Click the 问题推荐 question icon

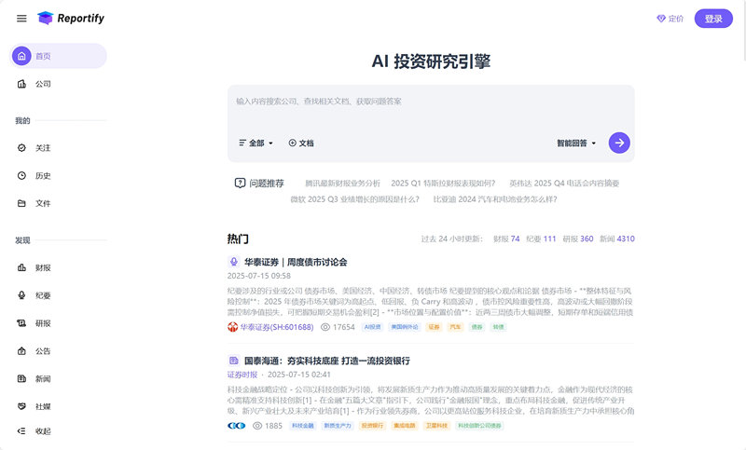click(240, 184)
